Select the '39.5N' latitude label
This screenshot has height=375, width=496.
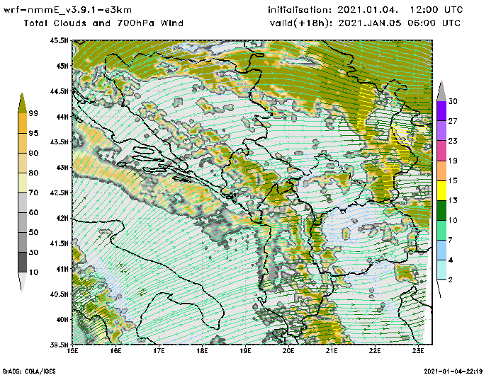59,345
